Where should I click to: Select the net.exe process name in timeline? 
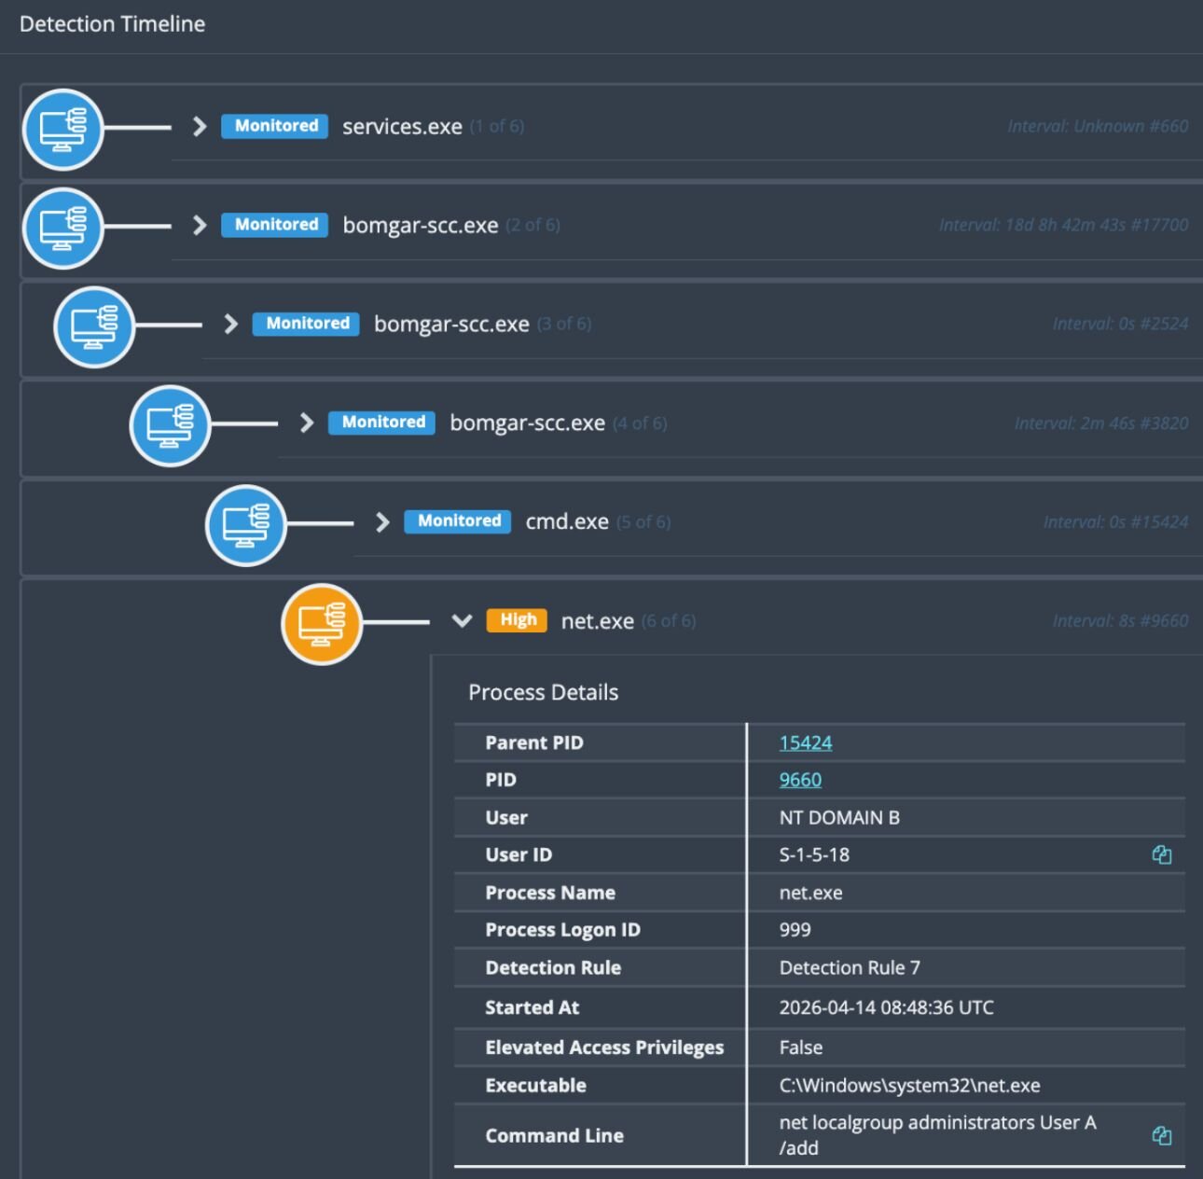[597, 621]
